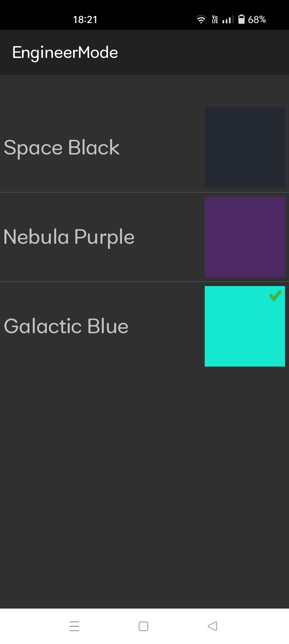Tap the cellular signal bars icon
The image size is (289, 644).
pos(228,19)
